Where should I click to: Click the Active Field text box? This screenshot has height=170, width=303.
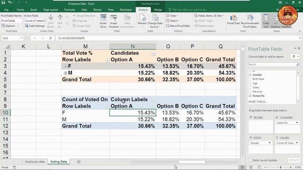click(x=35, y=21)
